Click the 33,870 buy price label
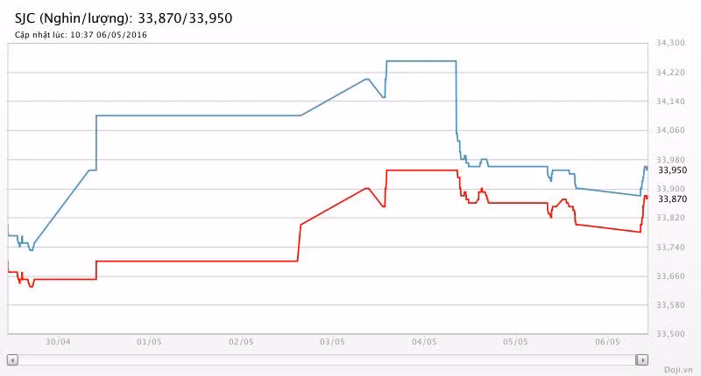This screenshot has width=701, height=376. click(672, 198)
